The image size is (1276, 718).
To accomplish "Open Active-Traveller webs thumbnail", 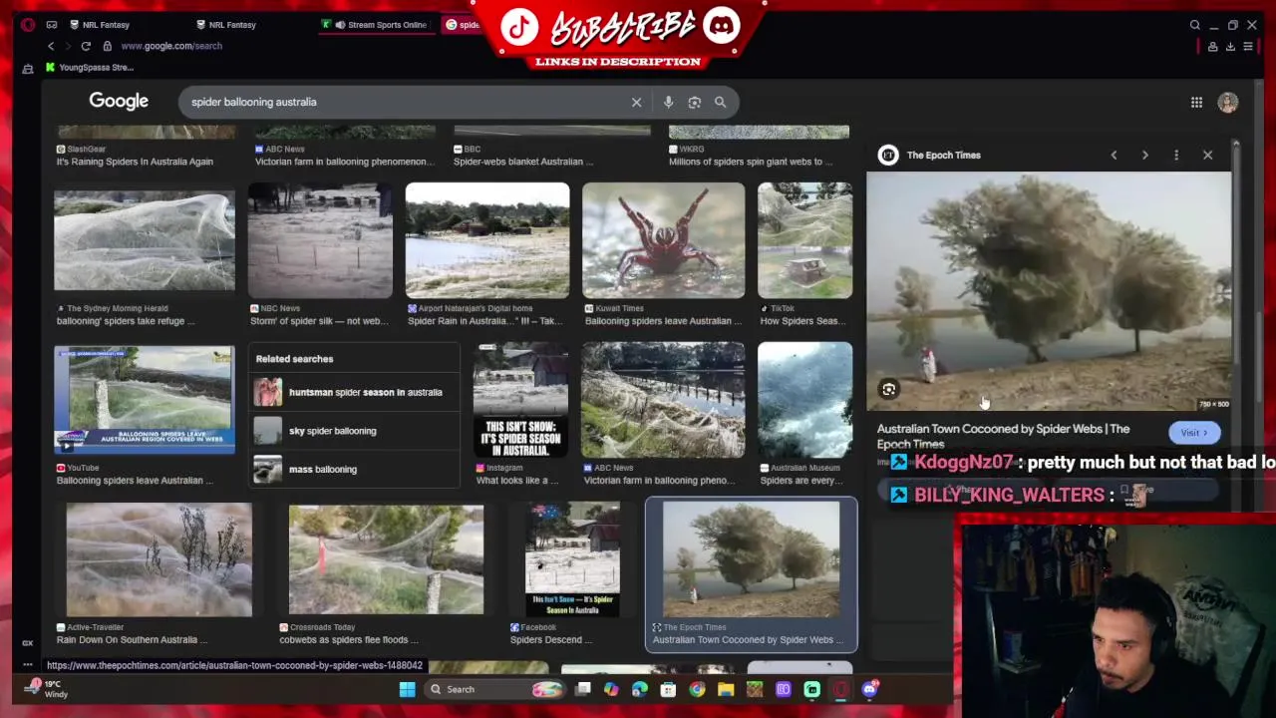I will (159, 559).
